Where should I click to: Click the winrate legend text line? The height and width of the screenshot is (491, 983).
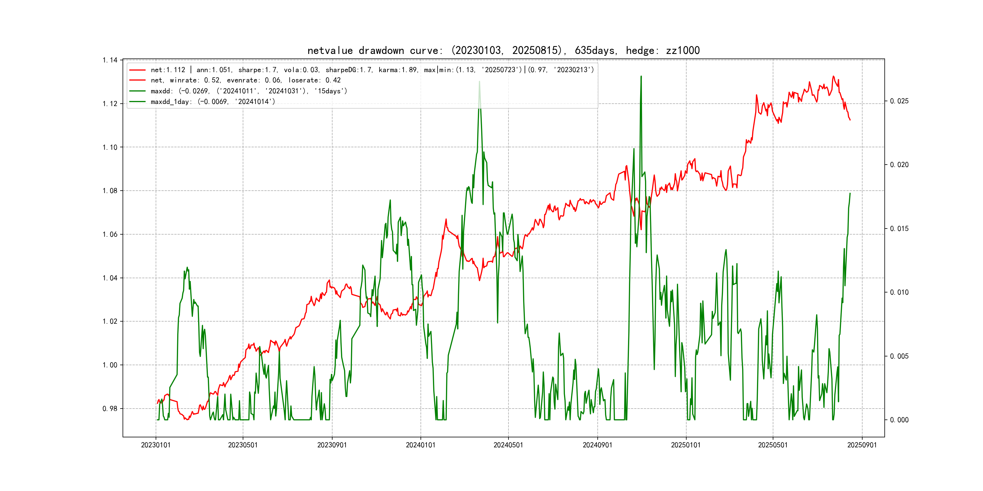click(x=245, y=80)
